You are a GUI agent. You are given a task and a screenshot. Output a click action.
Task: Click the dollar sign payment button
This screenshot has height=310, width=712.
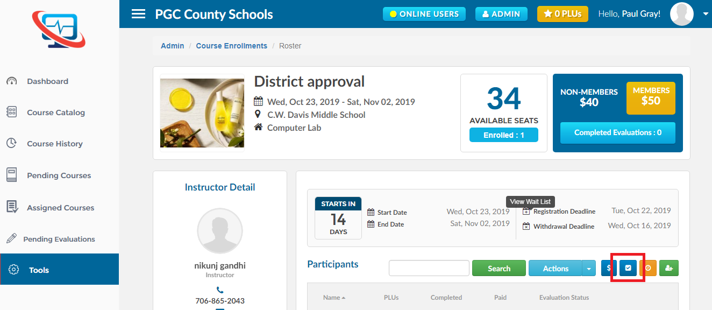[609, 268]
